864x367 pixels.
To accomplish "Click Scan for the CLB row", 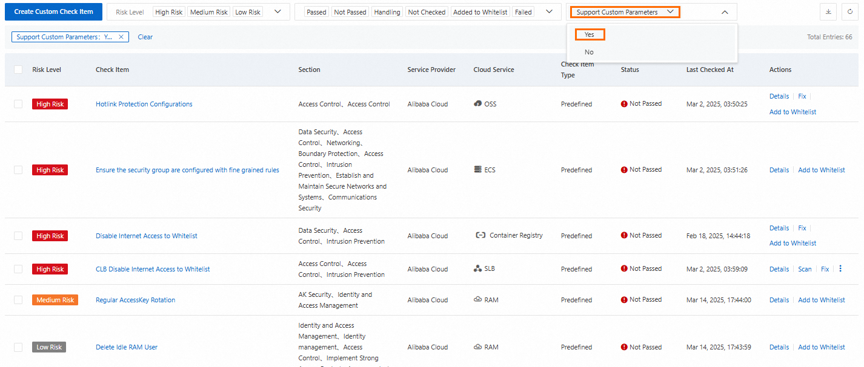I will tap(805, 269).
